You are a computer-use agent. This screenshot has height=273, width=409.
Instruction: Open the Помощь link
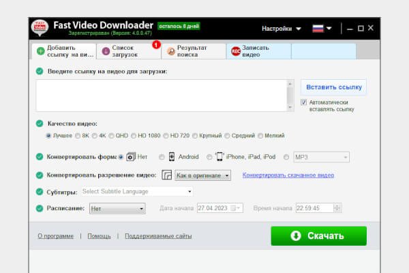[x=99, y=236]
